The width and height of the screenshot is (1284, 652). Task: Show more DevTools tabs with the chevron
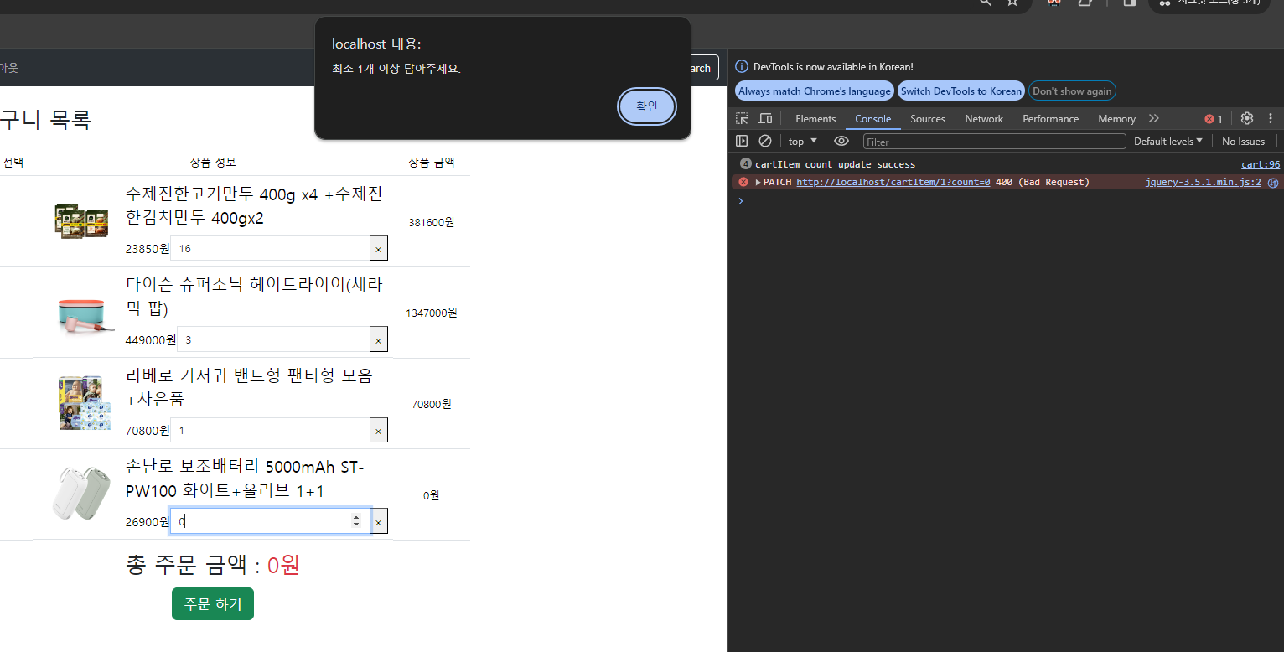coord(1154,118)
